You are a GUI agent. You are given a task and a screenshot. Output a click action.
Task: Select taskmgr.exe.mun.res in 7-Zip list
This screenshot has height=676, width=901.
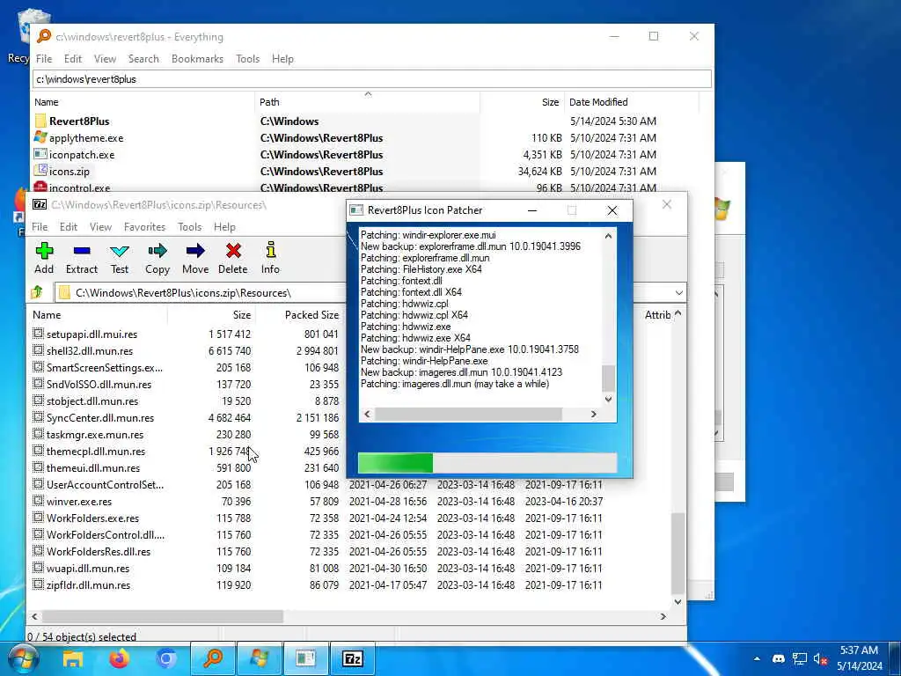coord(95,435)
